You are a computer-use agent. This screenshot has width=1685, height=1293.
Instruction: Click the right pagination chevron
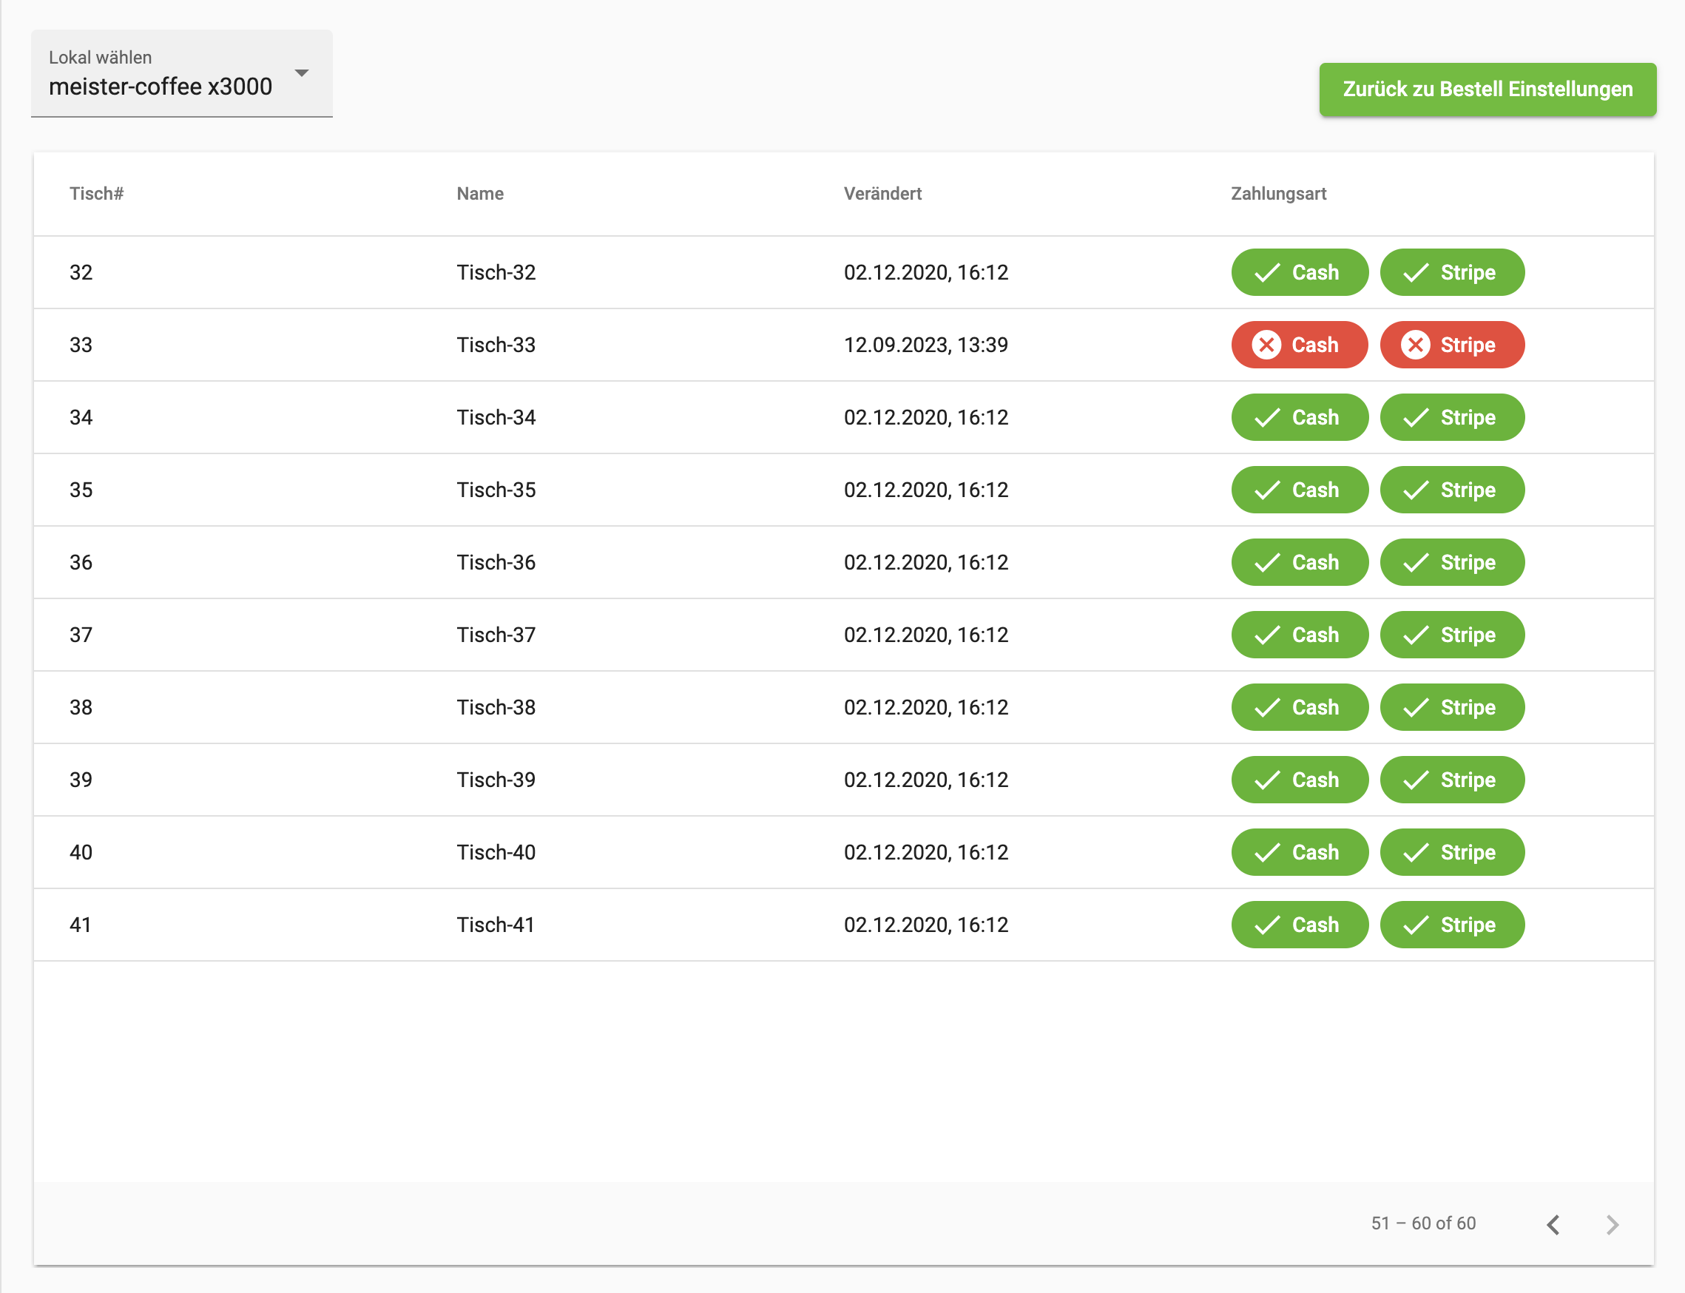click(1613, 1223)
